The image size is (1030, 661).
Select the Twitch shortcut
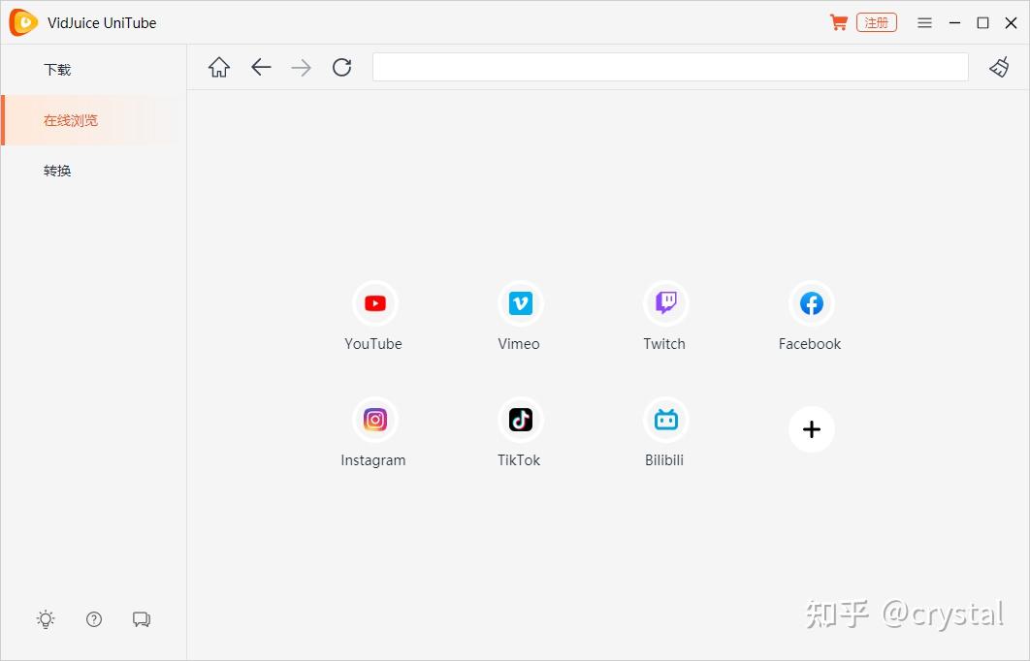pyautogui.click(x=664, y=302)
